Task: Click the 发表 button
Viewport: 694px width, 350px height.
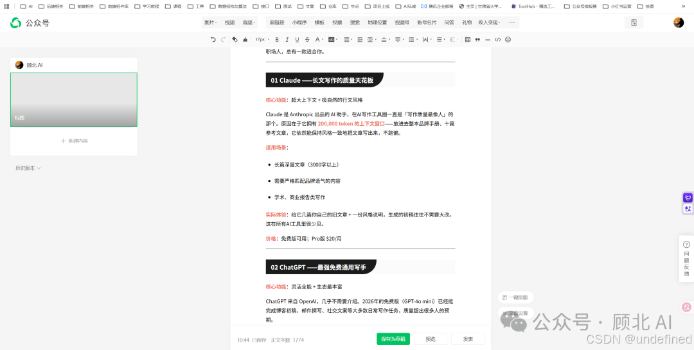Action: [x=468, y=339]
